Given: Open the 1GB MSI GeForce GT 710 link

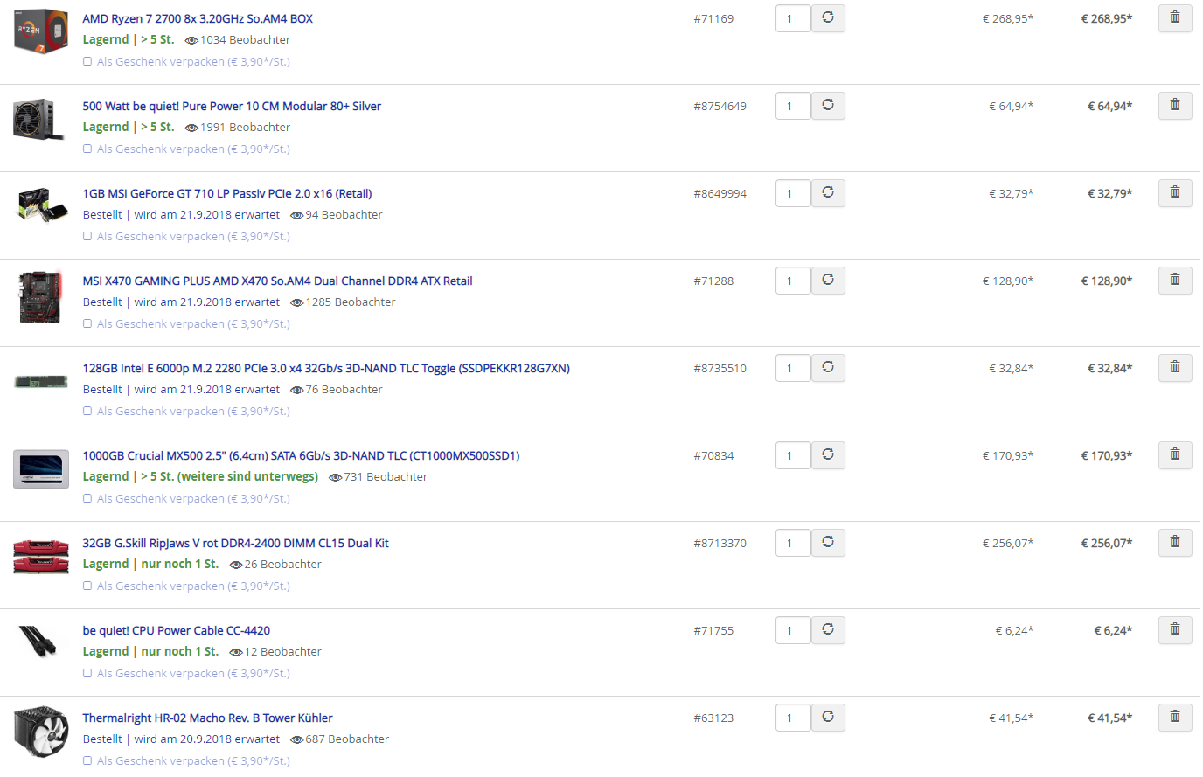Looking at the screenshot, I should [227, 193].
